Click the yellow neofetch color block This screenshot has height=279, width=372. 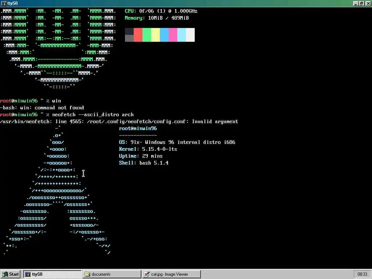[x=155, y=35]
